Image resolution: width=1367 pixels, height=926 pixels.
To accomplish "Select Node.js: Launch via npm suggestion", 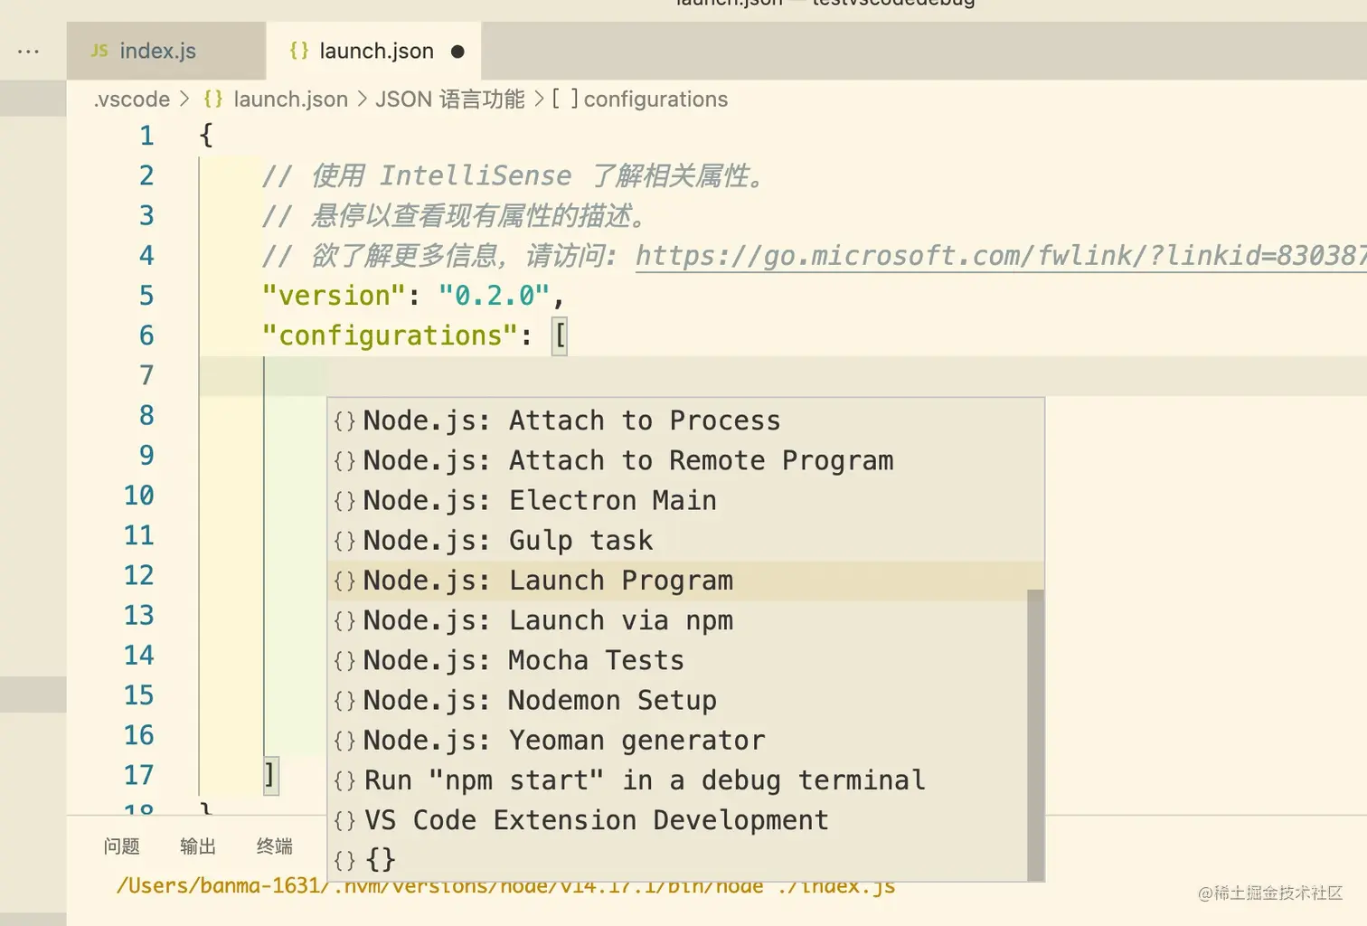I will (x=678, y=620).
